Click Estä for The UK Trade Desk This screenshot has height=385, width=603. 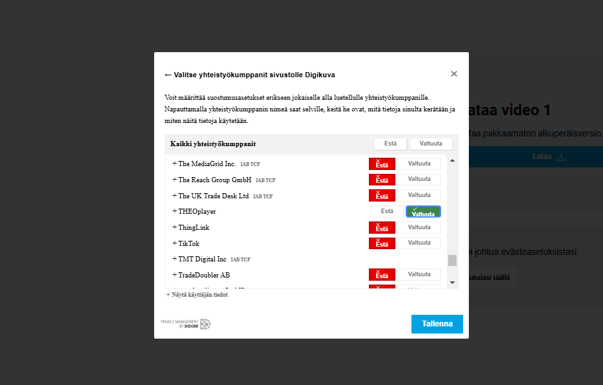click(x=382, y=195)
